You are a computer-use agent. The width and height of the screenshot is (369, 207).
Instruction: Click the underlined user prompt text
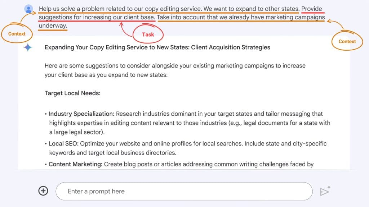coord(180,9)
